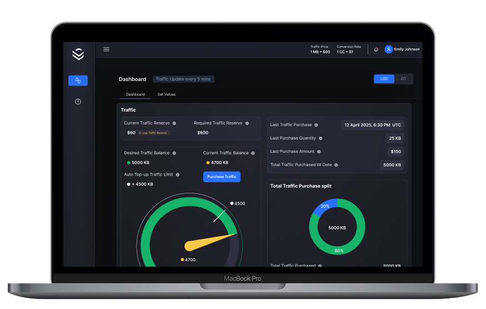The width and height of the screenshot is (486, 309).
Task: Click the Conversion Rate 1 CC = $1 text
Action: pyautogui.click(x=349, y=49)
